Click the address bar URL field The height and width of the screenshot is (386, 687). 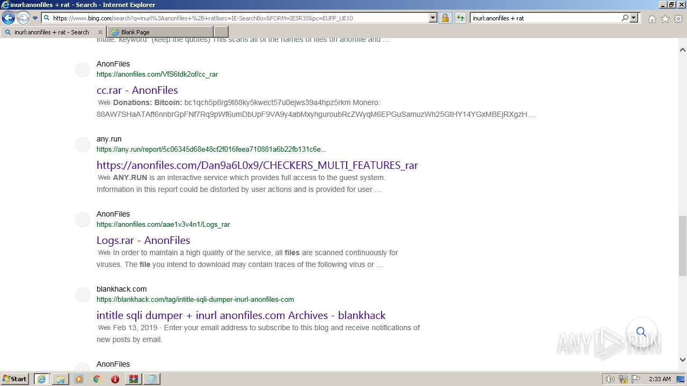(x=240, y=18)
